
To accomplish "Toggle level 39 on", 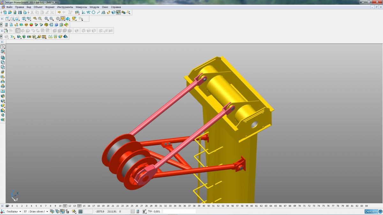I will [199, 206].
